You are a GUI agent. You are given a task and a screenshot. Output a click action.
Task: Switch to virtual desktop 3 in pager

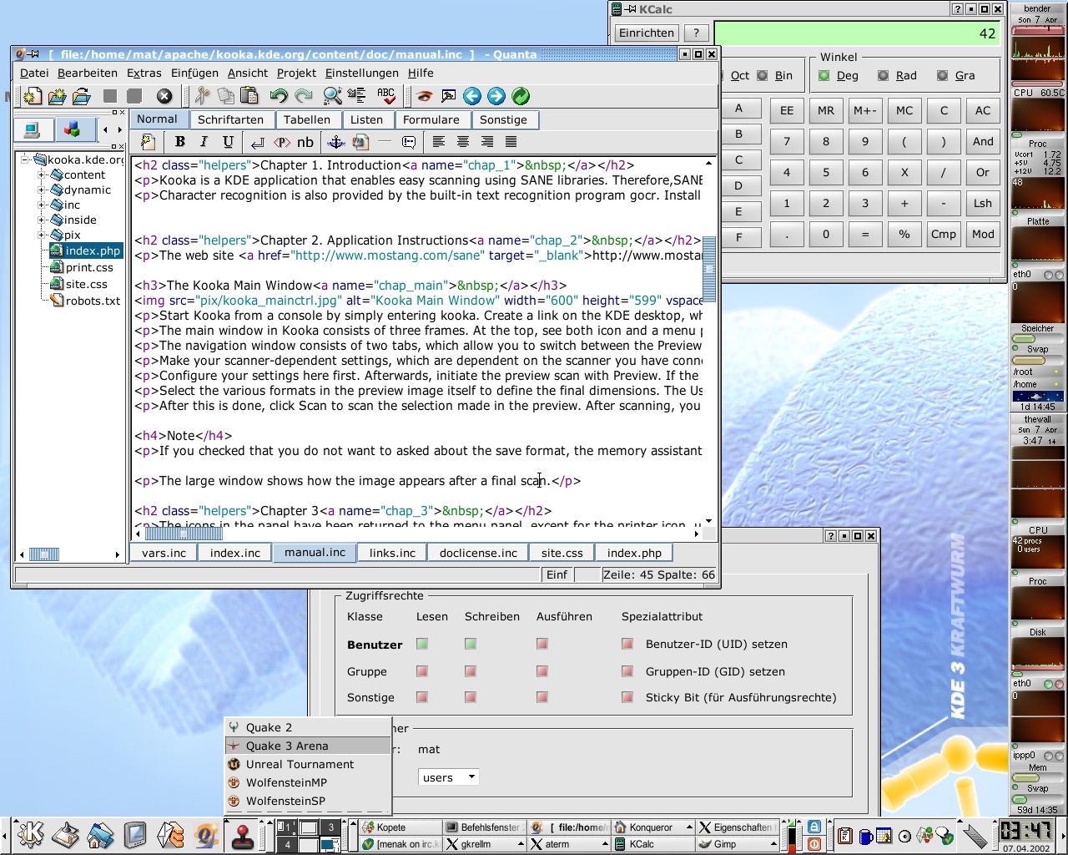(x=330, y=827)
